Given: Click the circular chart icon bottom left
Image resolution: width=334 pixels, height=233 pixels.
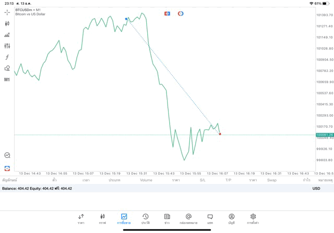Looking at the screenshot, I should pos(7,155).
